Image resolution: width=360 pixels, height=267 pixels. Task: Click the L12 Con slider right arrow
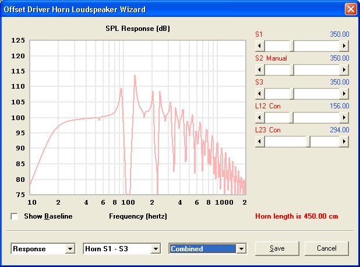pyautogui.click(x=344, y=117)
